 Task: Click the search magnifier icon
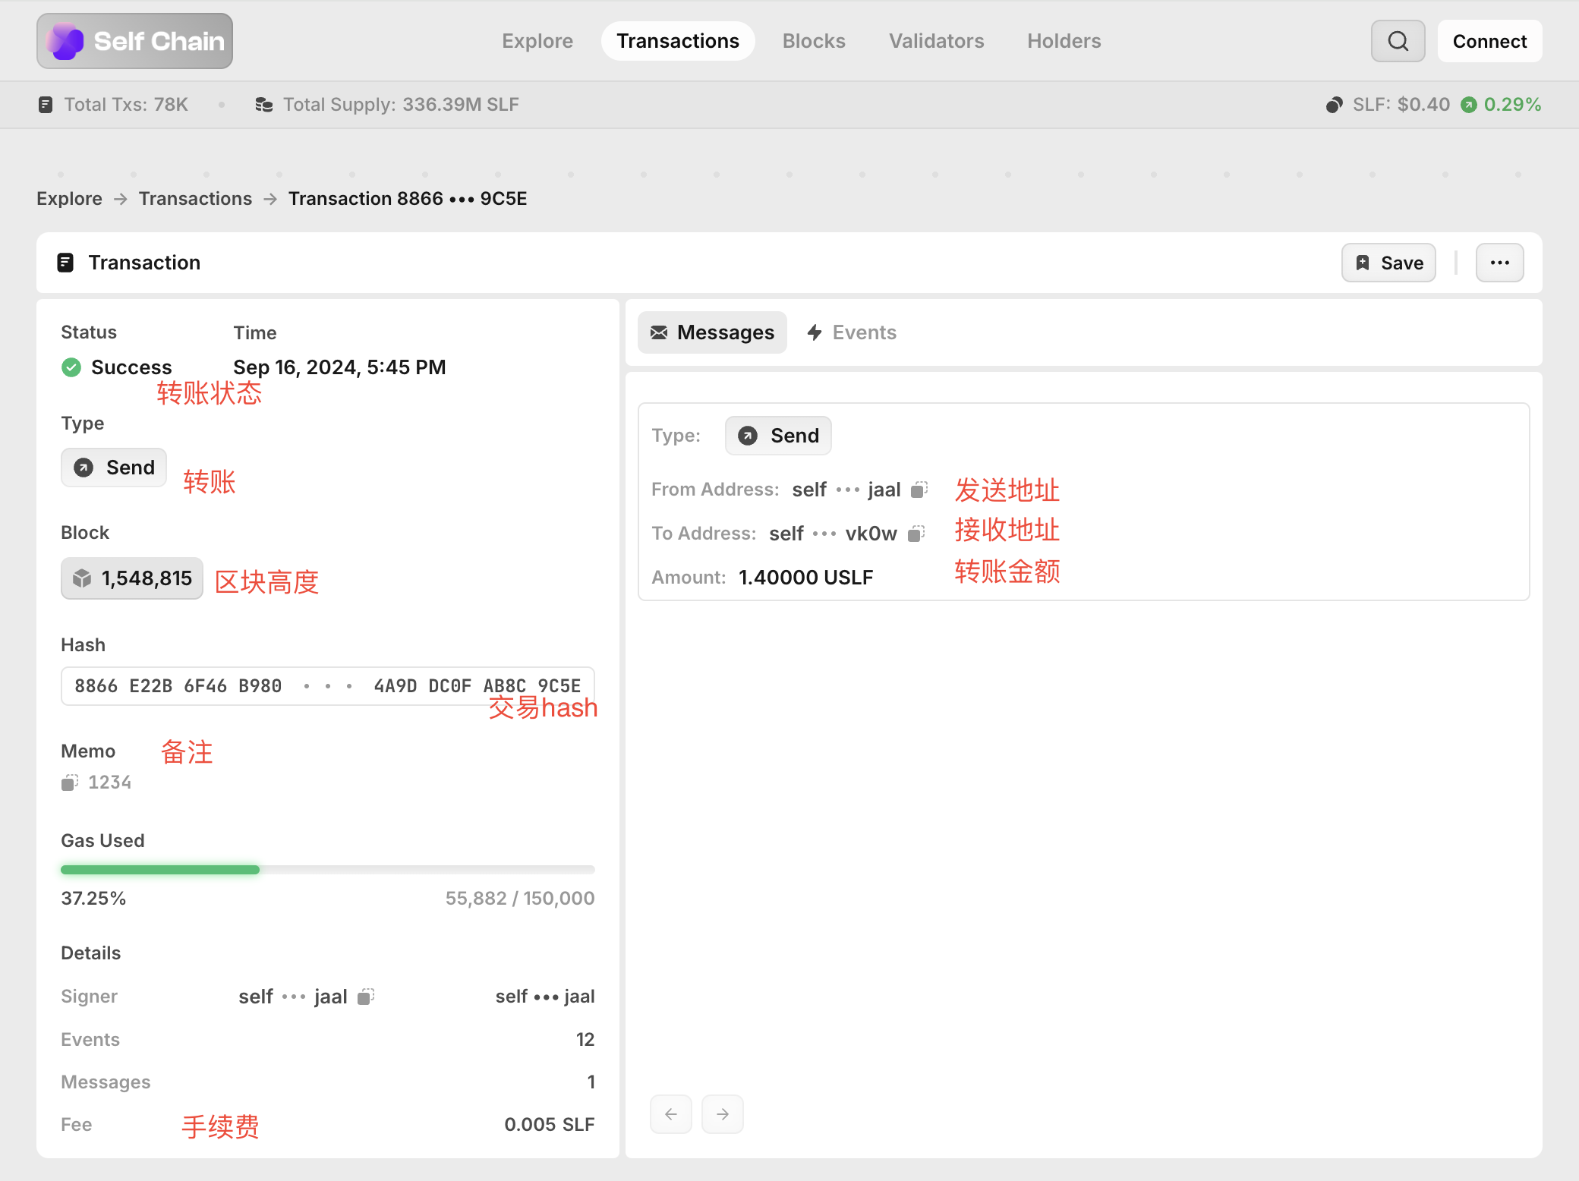click(1398, 41)
